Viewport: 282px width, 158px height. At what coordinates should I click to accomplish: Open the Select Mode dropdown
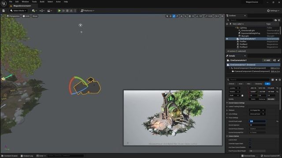pyautogui.click(x=19, y=11)
